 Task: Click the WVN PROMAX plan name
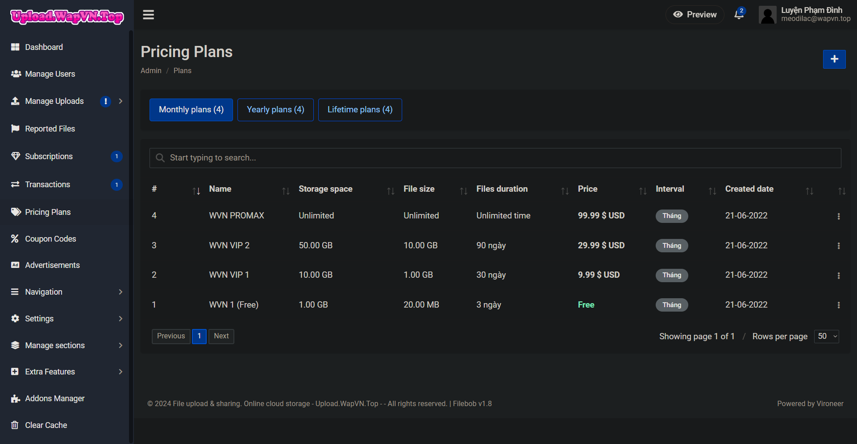tap(237, 216)
